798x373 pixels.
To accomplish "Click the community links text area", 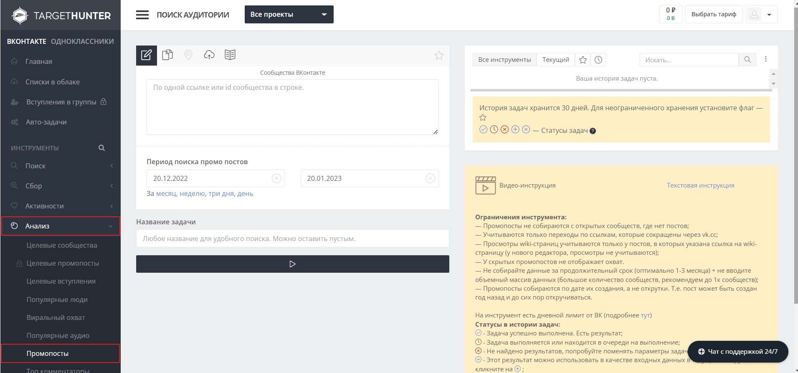I will tap(293, 107).
